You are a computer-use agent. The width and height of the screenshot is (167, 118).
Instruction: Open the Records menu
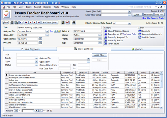pos(47,7)
